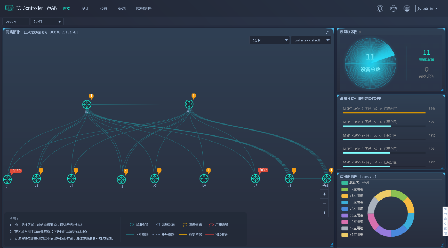Screen dimensions: 448x248
Task: Click the topology info 'i' button
Action: click(x=324, y=212)
